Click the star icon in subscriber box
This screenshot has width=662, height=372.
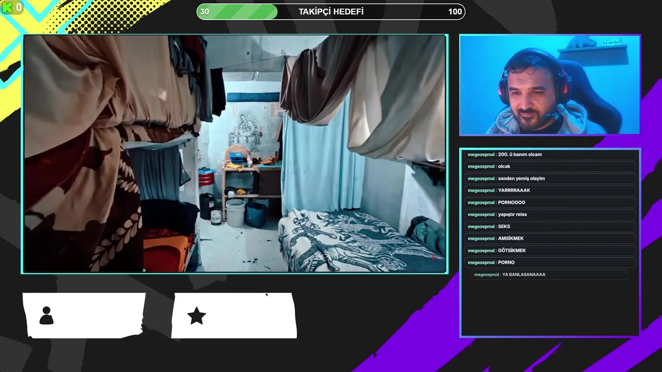click(x=197, y=315)
